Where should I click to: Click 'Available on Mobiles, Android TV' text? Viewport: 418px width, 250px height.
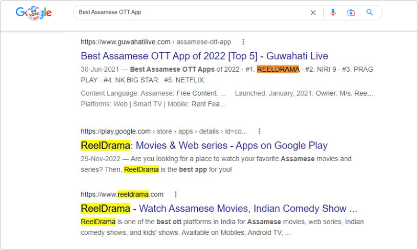[232, 233]
